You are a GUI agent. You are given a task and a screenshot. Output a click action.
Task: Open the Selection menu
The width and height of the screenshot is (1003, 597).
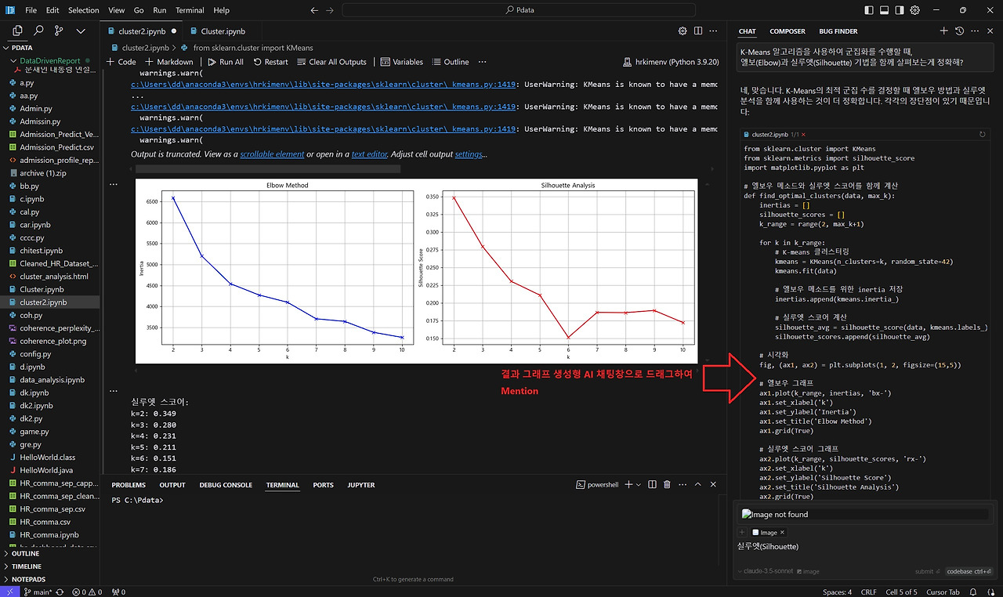click(84, 10)
